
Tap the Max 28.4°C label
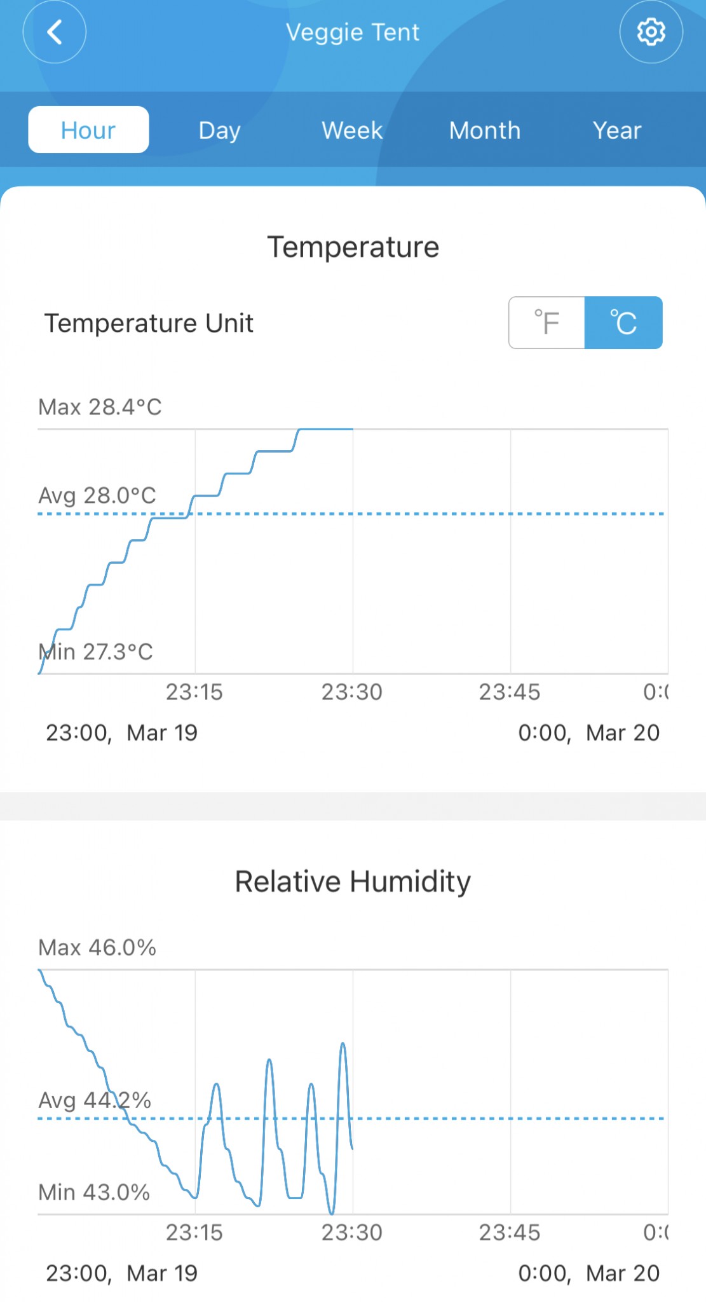(x=100, y=407)
